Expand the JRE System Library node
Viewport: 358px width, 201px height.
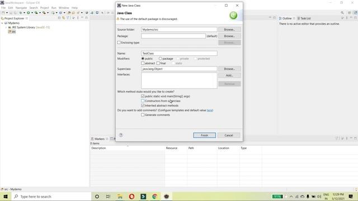[6, 27]
